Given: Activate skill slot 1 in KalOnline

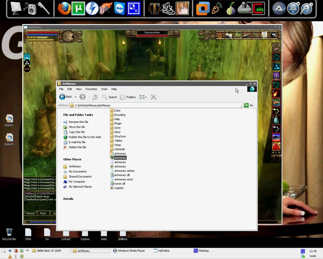Looking at the screenshot, I should coord(276,67).
